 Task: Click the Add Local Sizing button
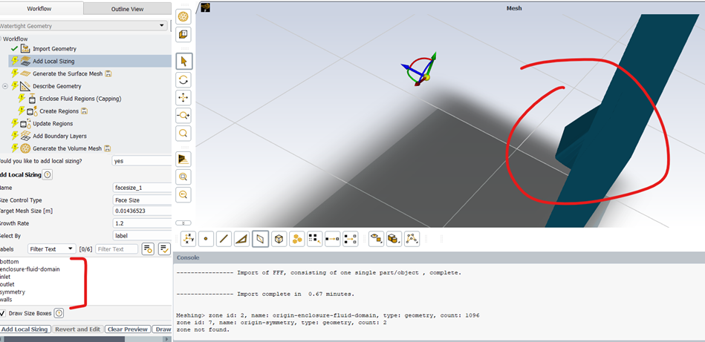click(x=25, y=329)
